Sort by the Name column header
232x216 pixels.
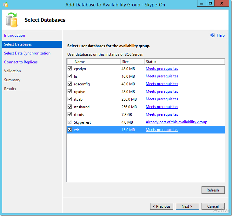96,62
